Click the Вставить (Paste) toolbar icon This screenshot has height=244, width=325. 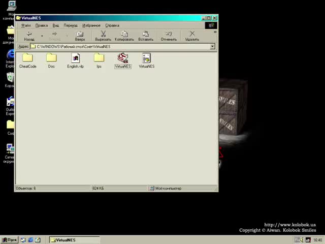(146, 34)
